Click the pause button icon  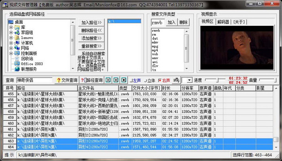point(116,80)
